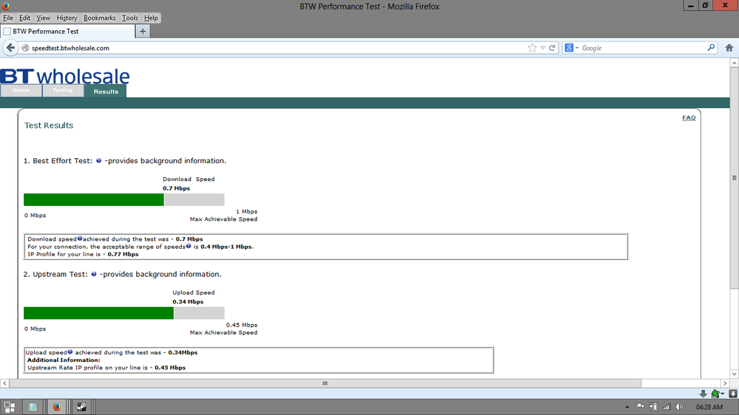Open the file manager taskbar icon
The width and height of the screenshot is (739, 415).
33,407
